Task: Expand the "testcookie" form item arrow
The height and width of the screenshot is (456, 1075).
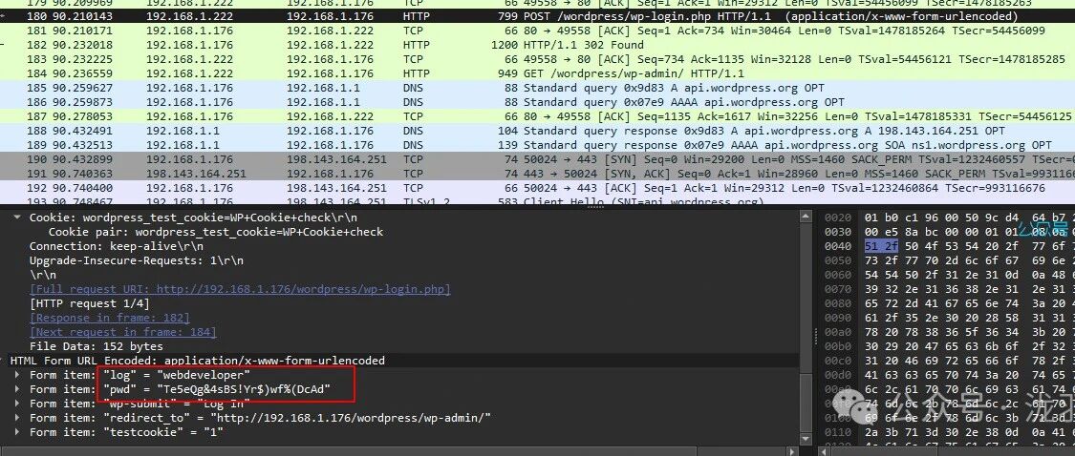Action: 16,432
